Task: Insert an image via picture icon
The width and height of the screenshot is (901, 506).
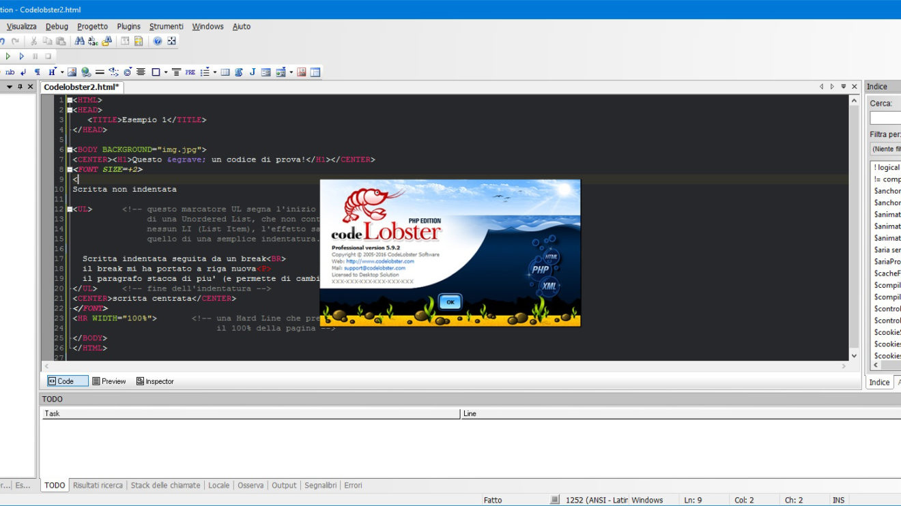Action: coord(72,72)
